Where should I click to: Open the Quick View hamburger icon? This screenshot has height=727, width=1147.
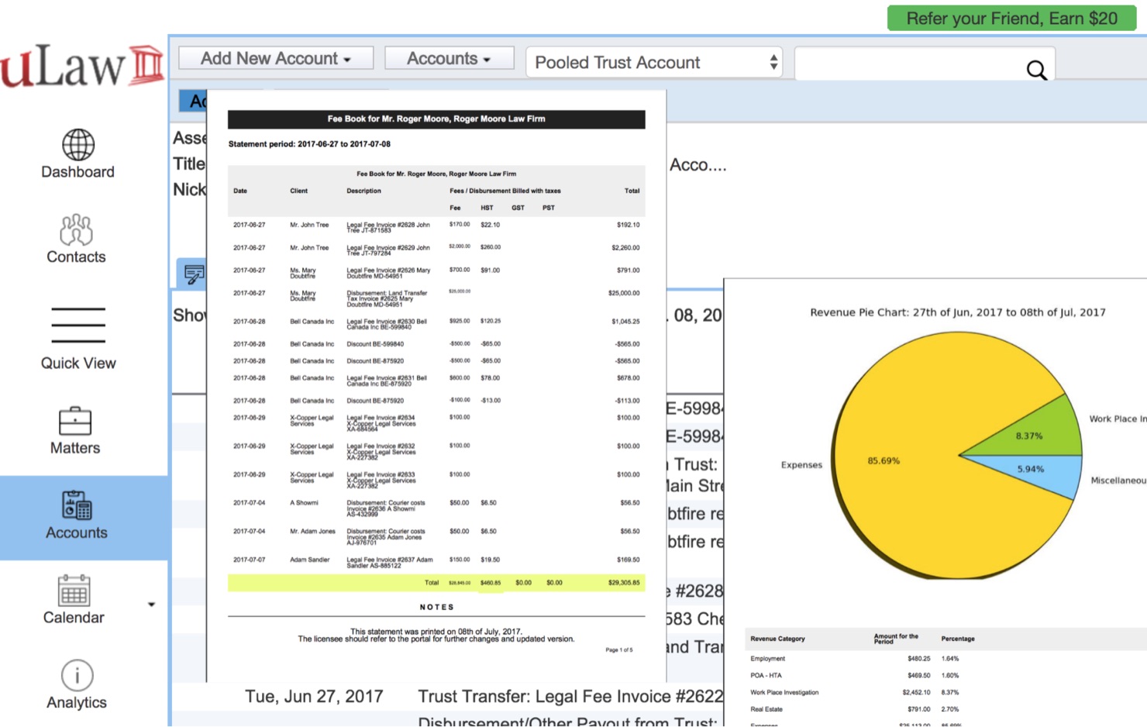tap(77, 325)
